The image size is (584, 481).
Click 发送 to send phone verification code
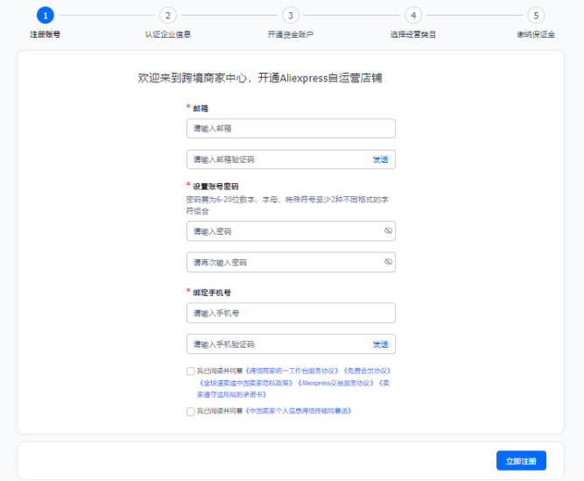click(x=380, y=344)
